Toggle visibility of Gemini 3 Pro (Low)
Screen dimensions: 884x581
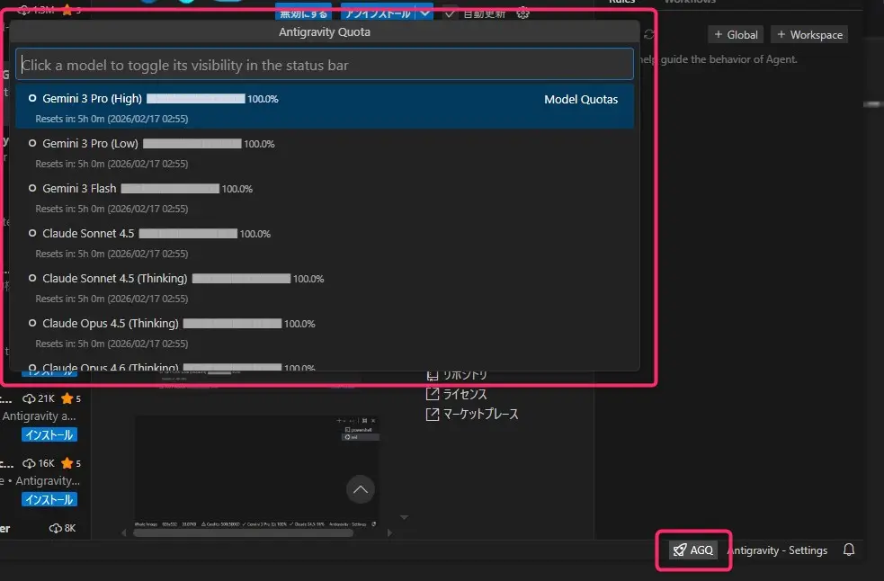click(325, 153)
